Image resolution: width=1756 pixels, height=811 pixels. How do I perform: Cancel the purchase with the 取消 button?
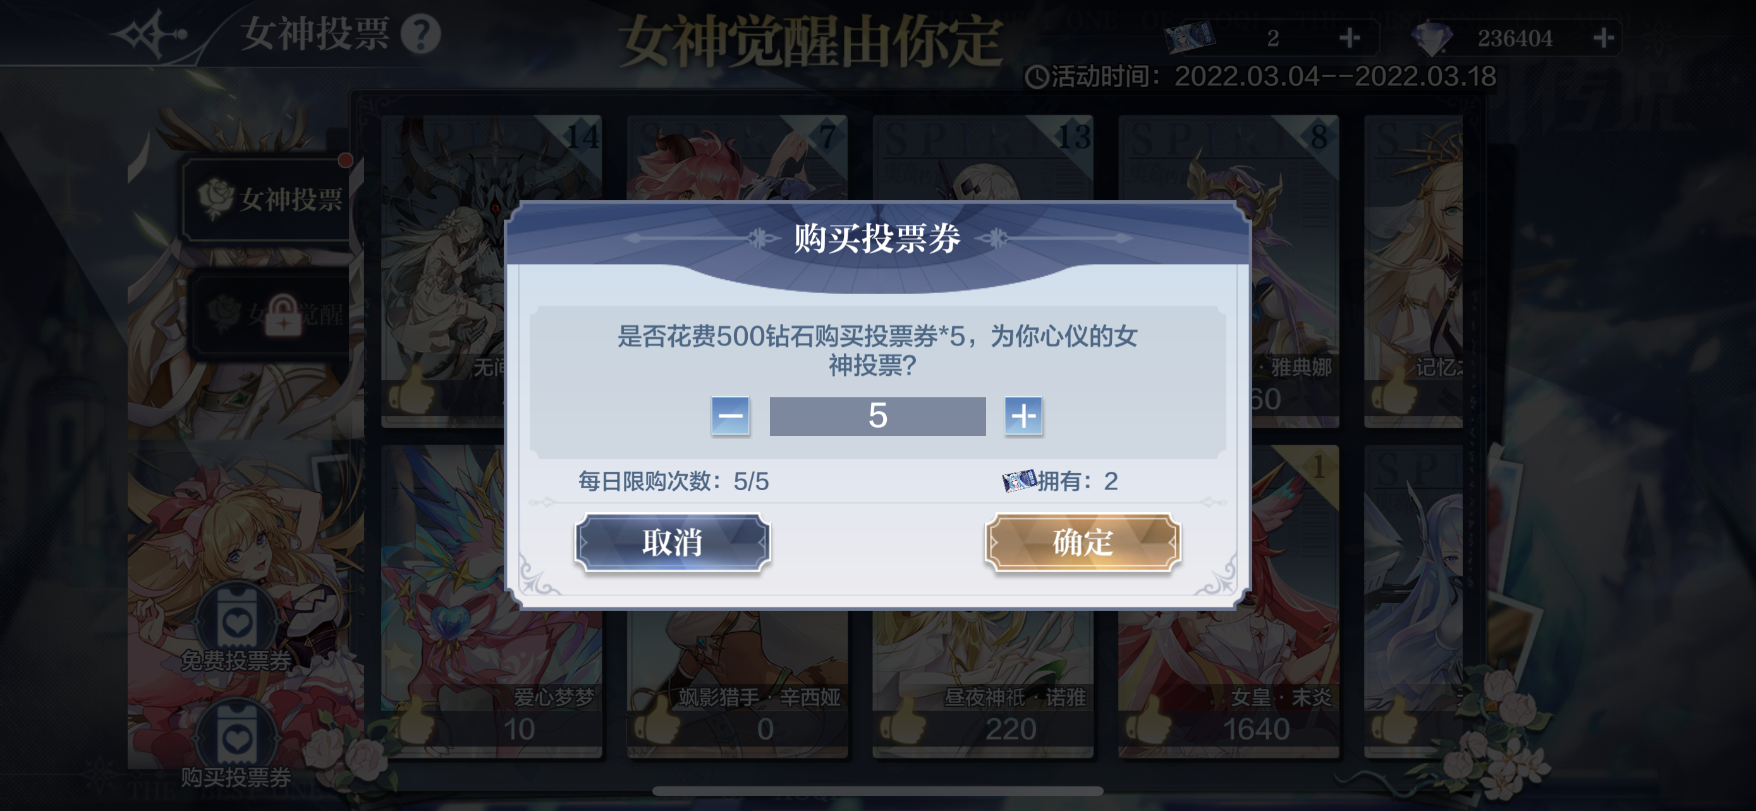click(672, 543)
